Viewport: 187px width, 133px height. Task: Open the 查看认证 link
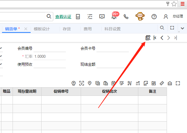click(x=63, y=17)
